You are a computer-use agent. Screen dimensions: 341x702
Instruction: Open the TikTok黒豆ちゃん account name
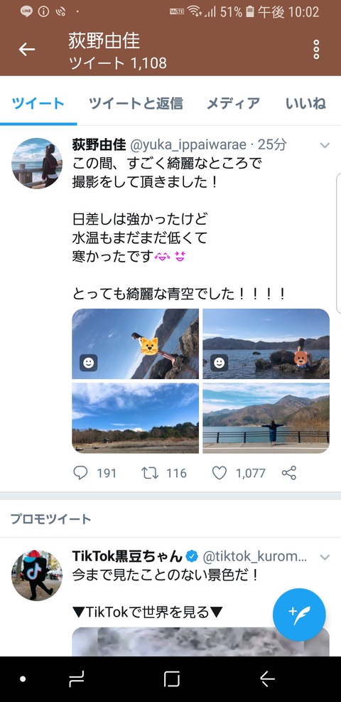127,556
